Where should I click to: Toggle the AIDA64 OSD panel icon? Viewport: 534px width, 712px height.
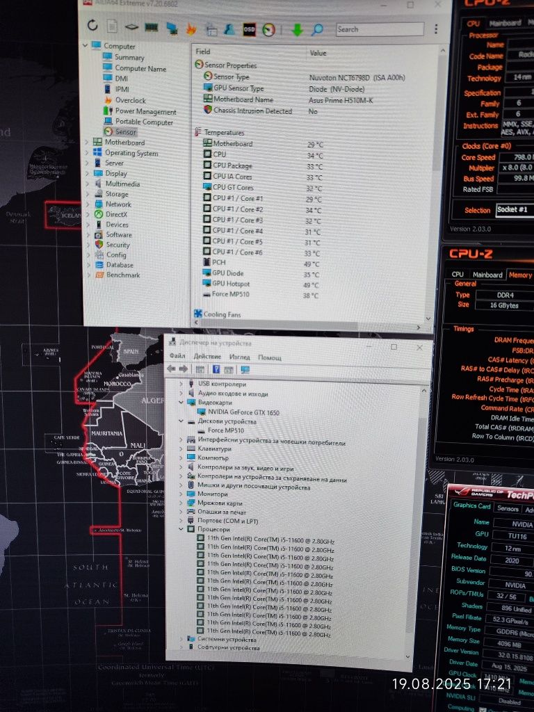coord(249,29)
